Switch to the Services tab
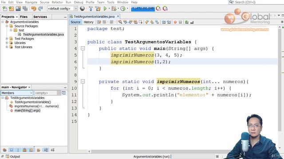 [40, 17]
